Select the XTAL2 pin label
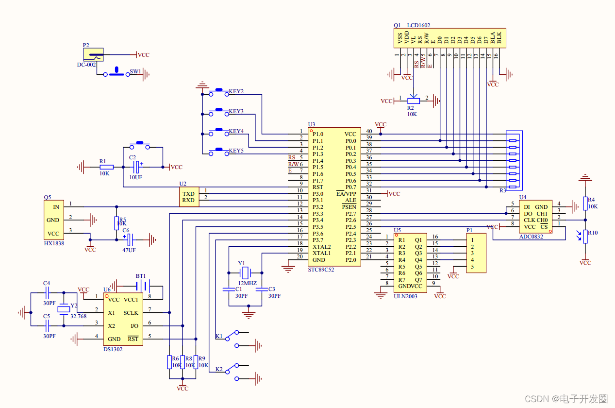Screen dimensions: 615x408 321,247
